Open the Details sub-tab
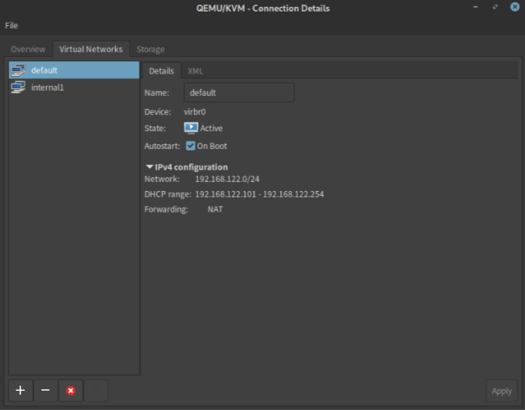This screenshot has width=525, height=410. click(x=161, y=71)
